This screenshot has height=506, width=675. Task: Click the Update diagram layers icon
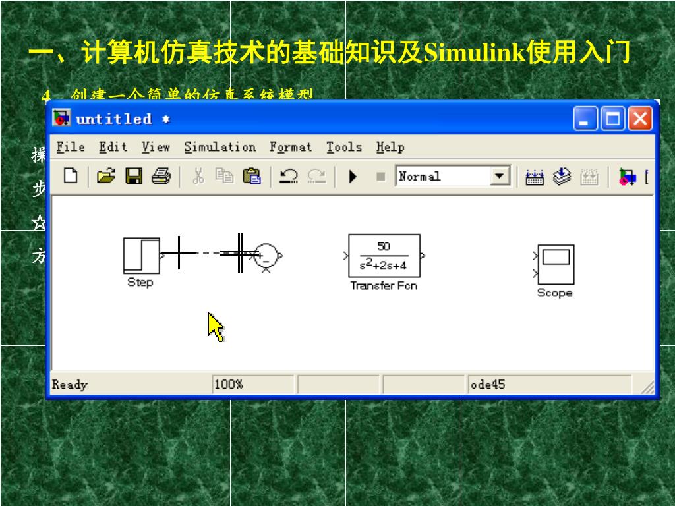tap(562, 176)
